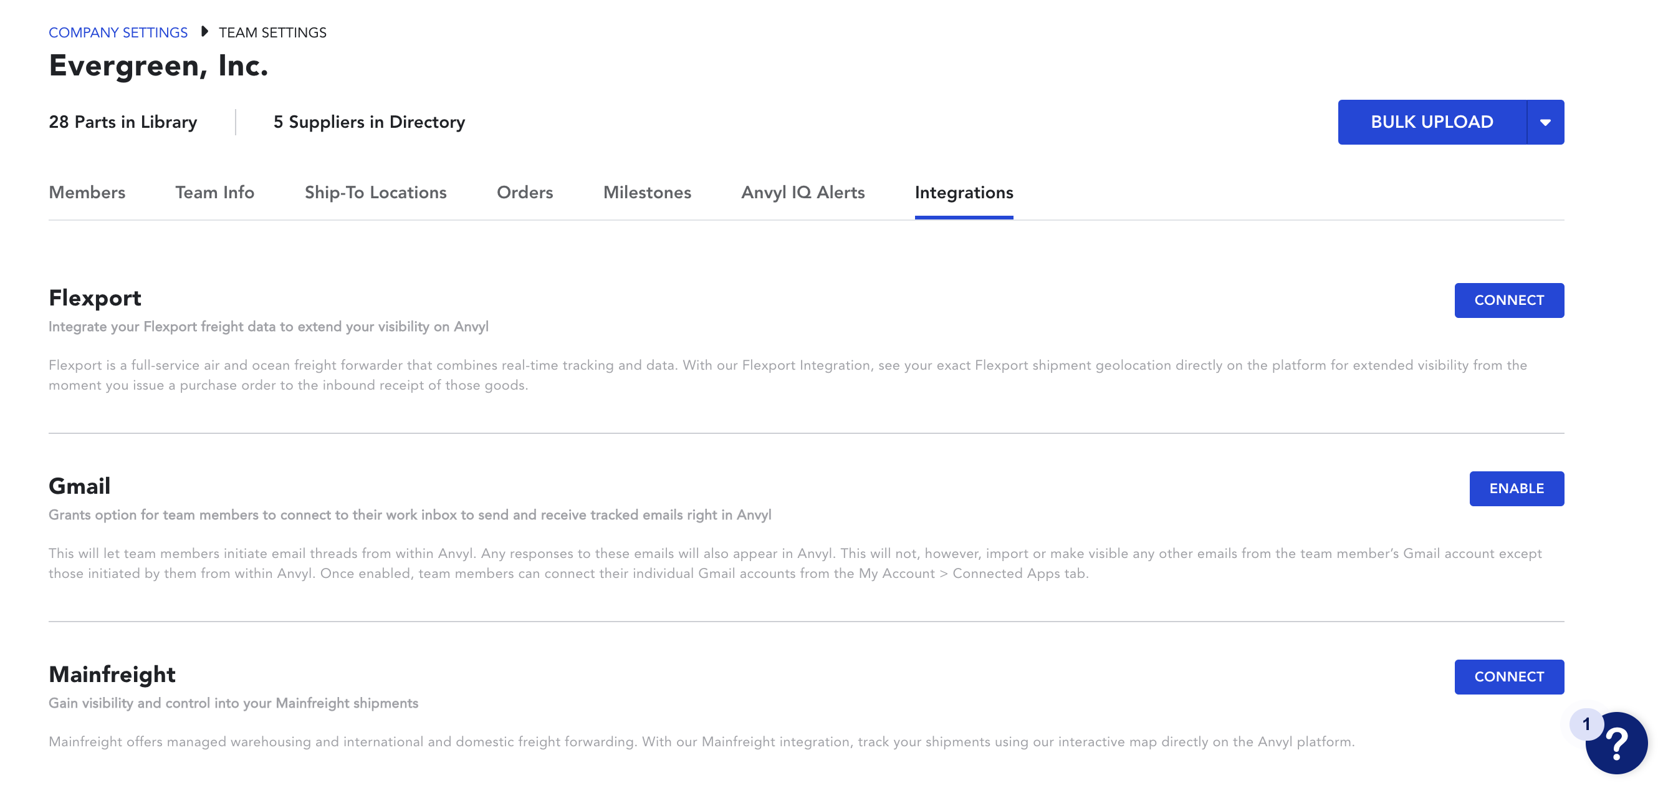Go to Company Settings breadcrumb link
1663x803 pixels.
coord(118,32)
